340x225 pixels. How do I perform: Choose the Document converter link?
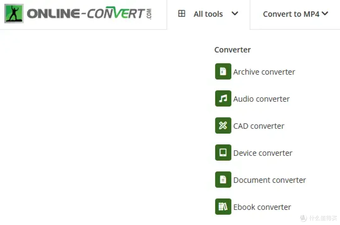(269, 180)
